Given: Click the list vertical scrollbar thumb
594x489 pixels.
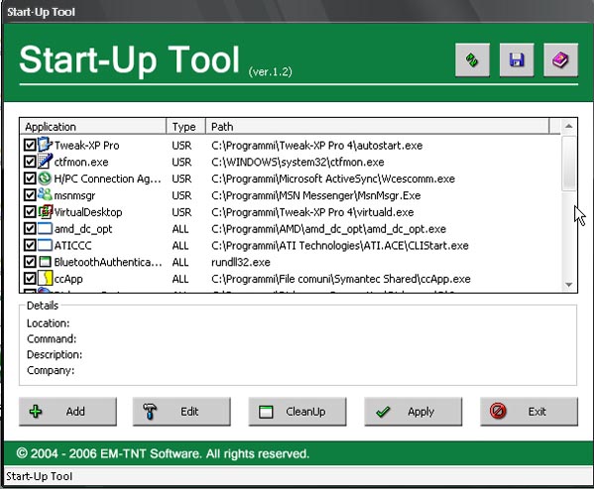Looking at the screenshot, I should [568, 163].
